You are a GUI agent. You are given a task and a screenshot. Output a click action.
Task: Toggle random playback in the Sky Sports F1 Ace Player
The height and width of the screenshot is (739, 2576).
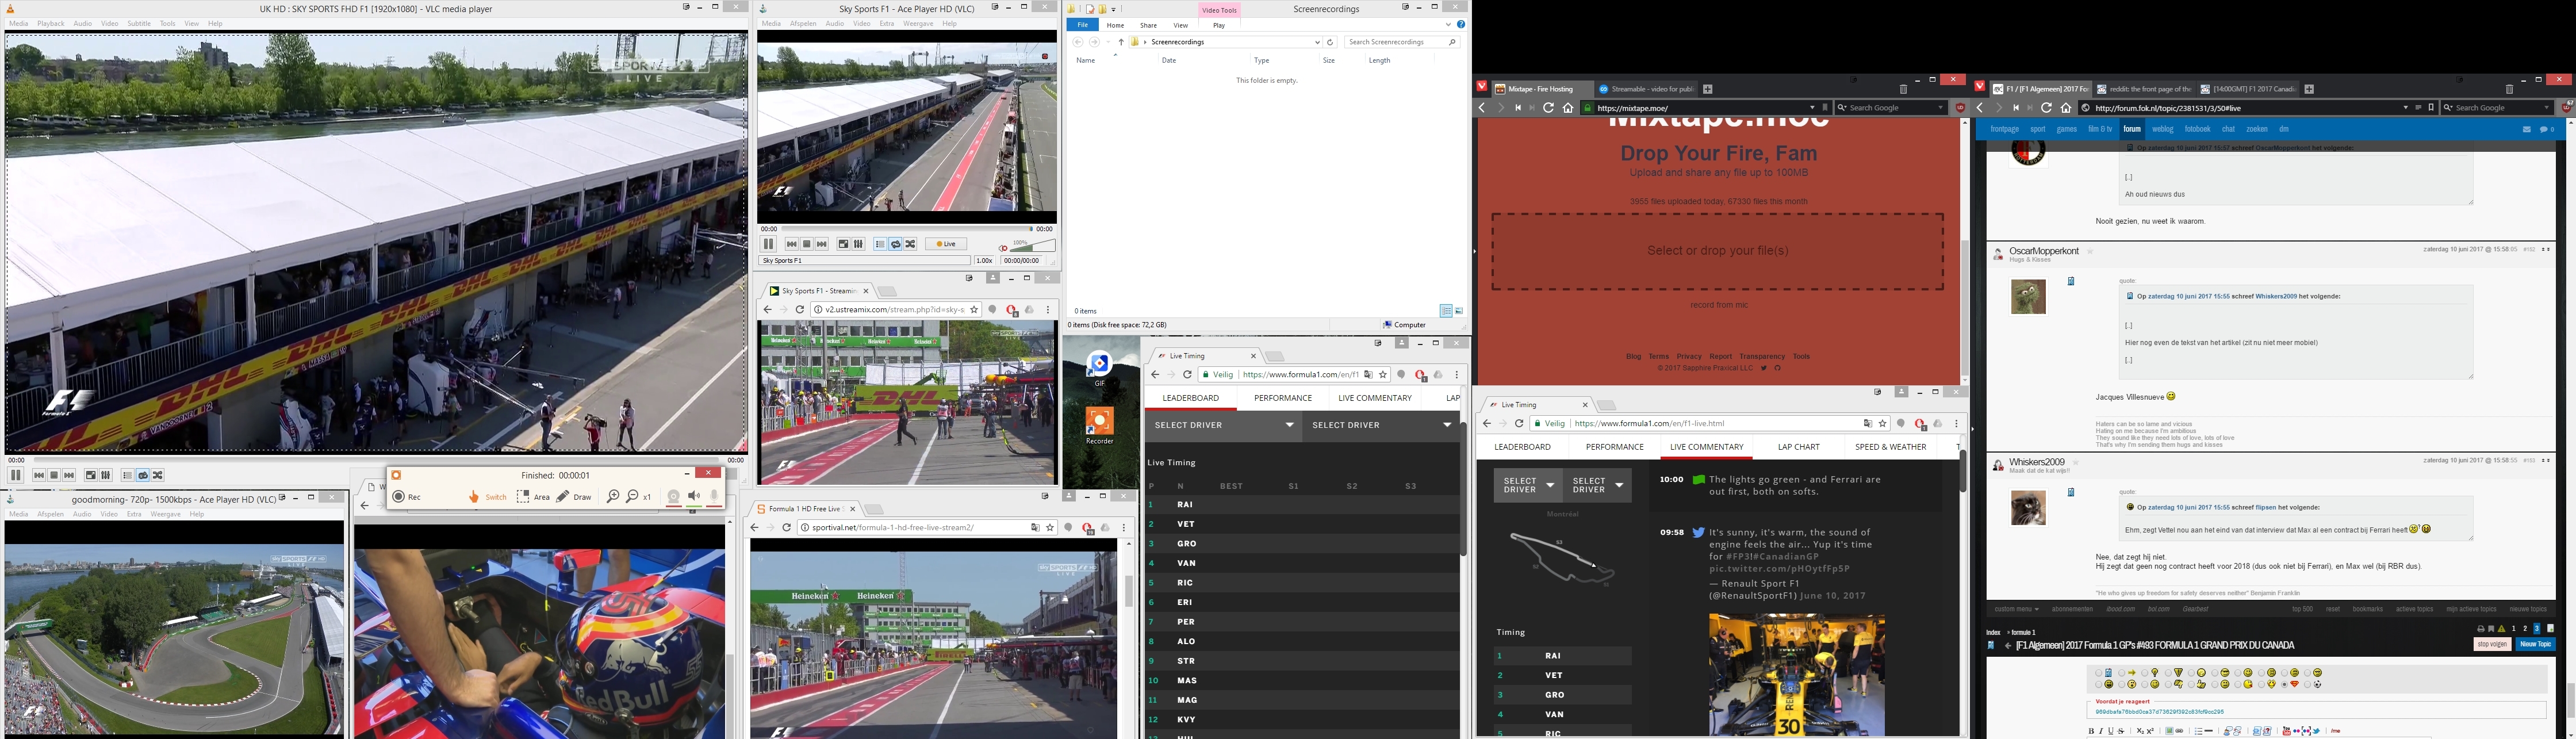click(911, 244)
